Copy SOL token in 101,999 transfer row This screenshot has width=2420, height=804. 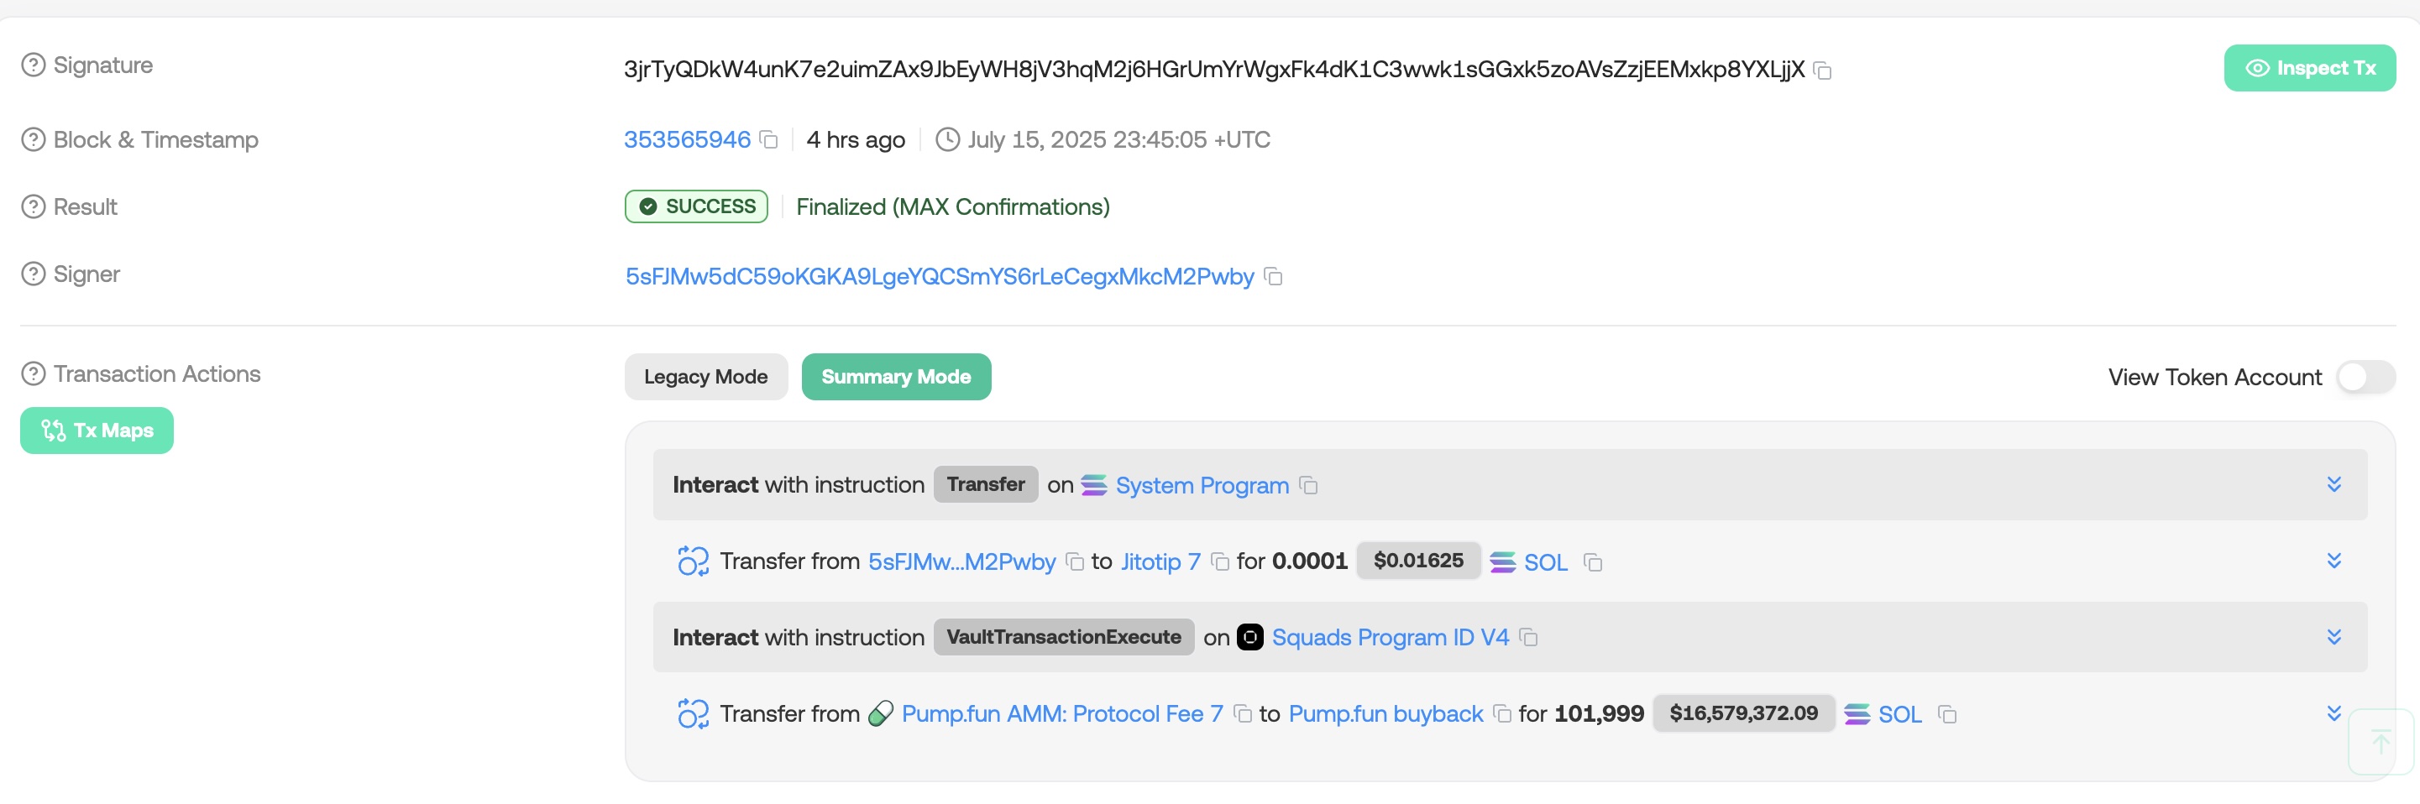point(1947,715)
